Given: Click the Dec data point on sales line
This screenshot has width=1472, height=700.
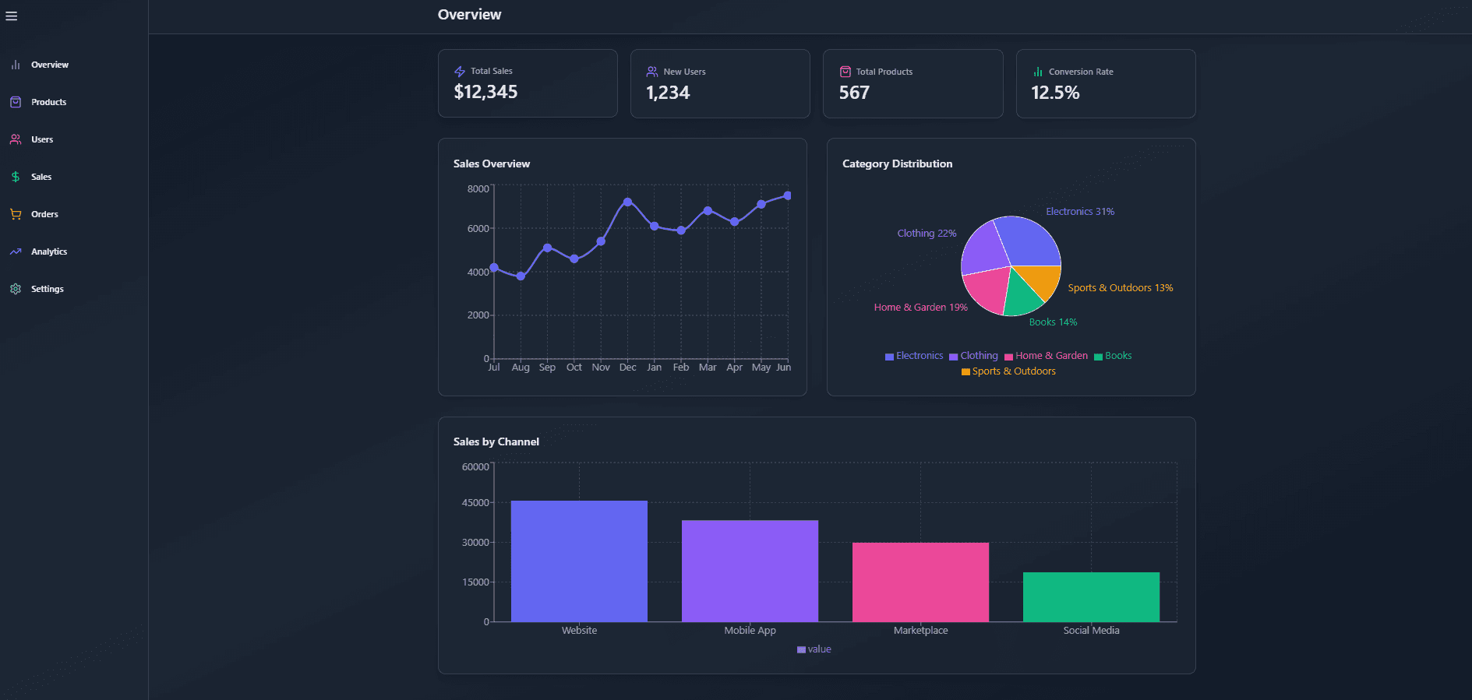Looking at the screenshot, I should pyautogui.click(x=627, y=202).
